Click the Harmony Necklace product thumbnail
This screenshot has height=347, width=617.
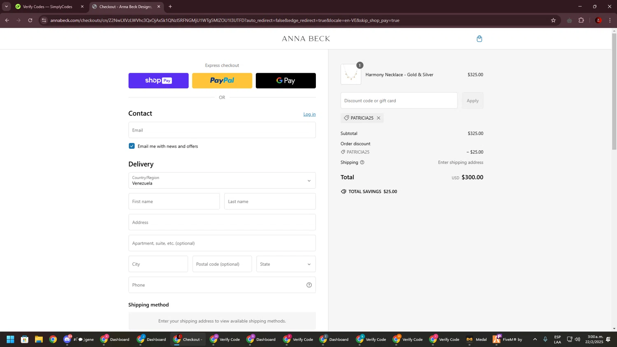click(351, 74)
